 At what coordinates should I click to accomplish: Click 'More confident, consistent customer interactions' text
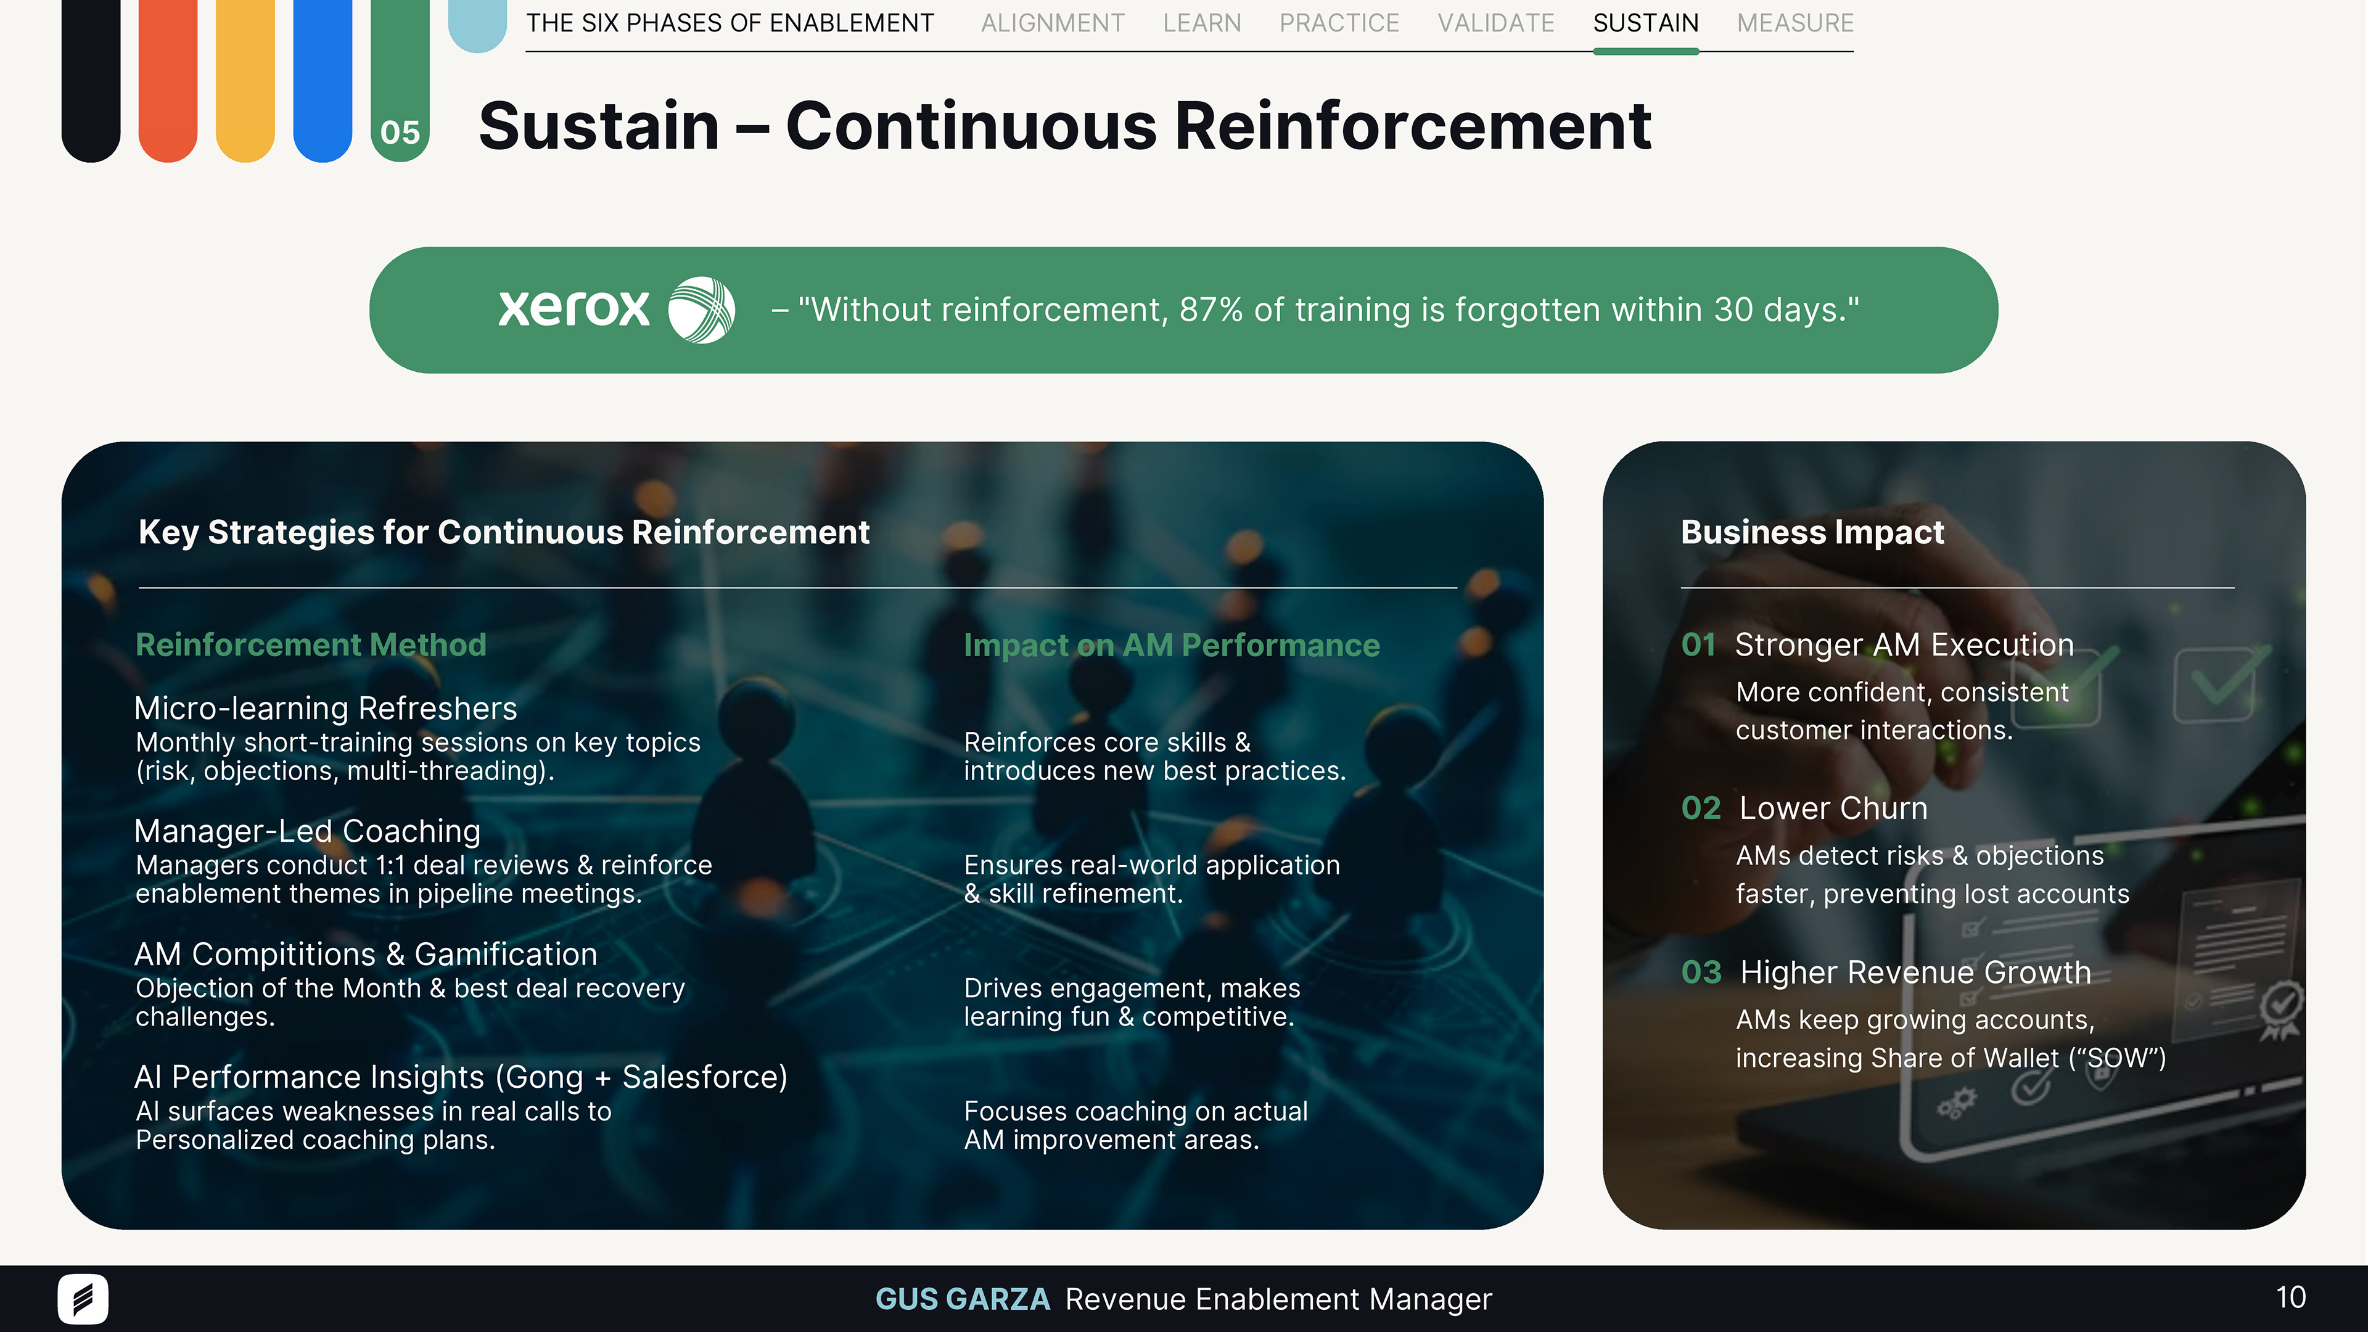1902,710
